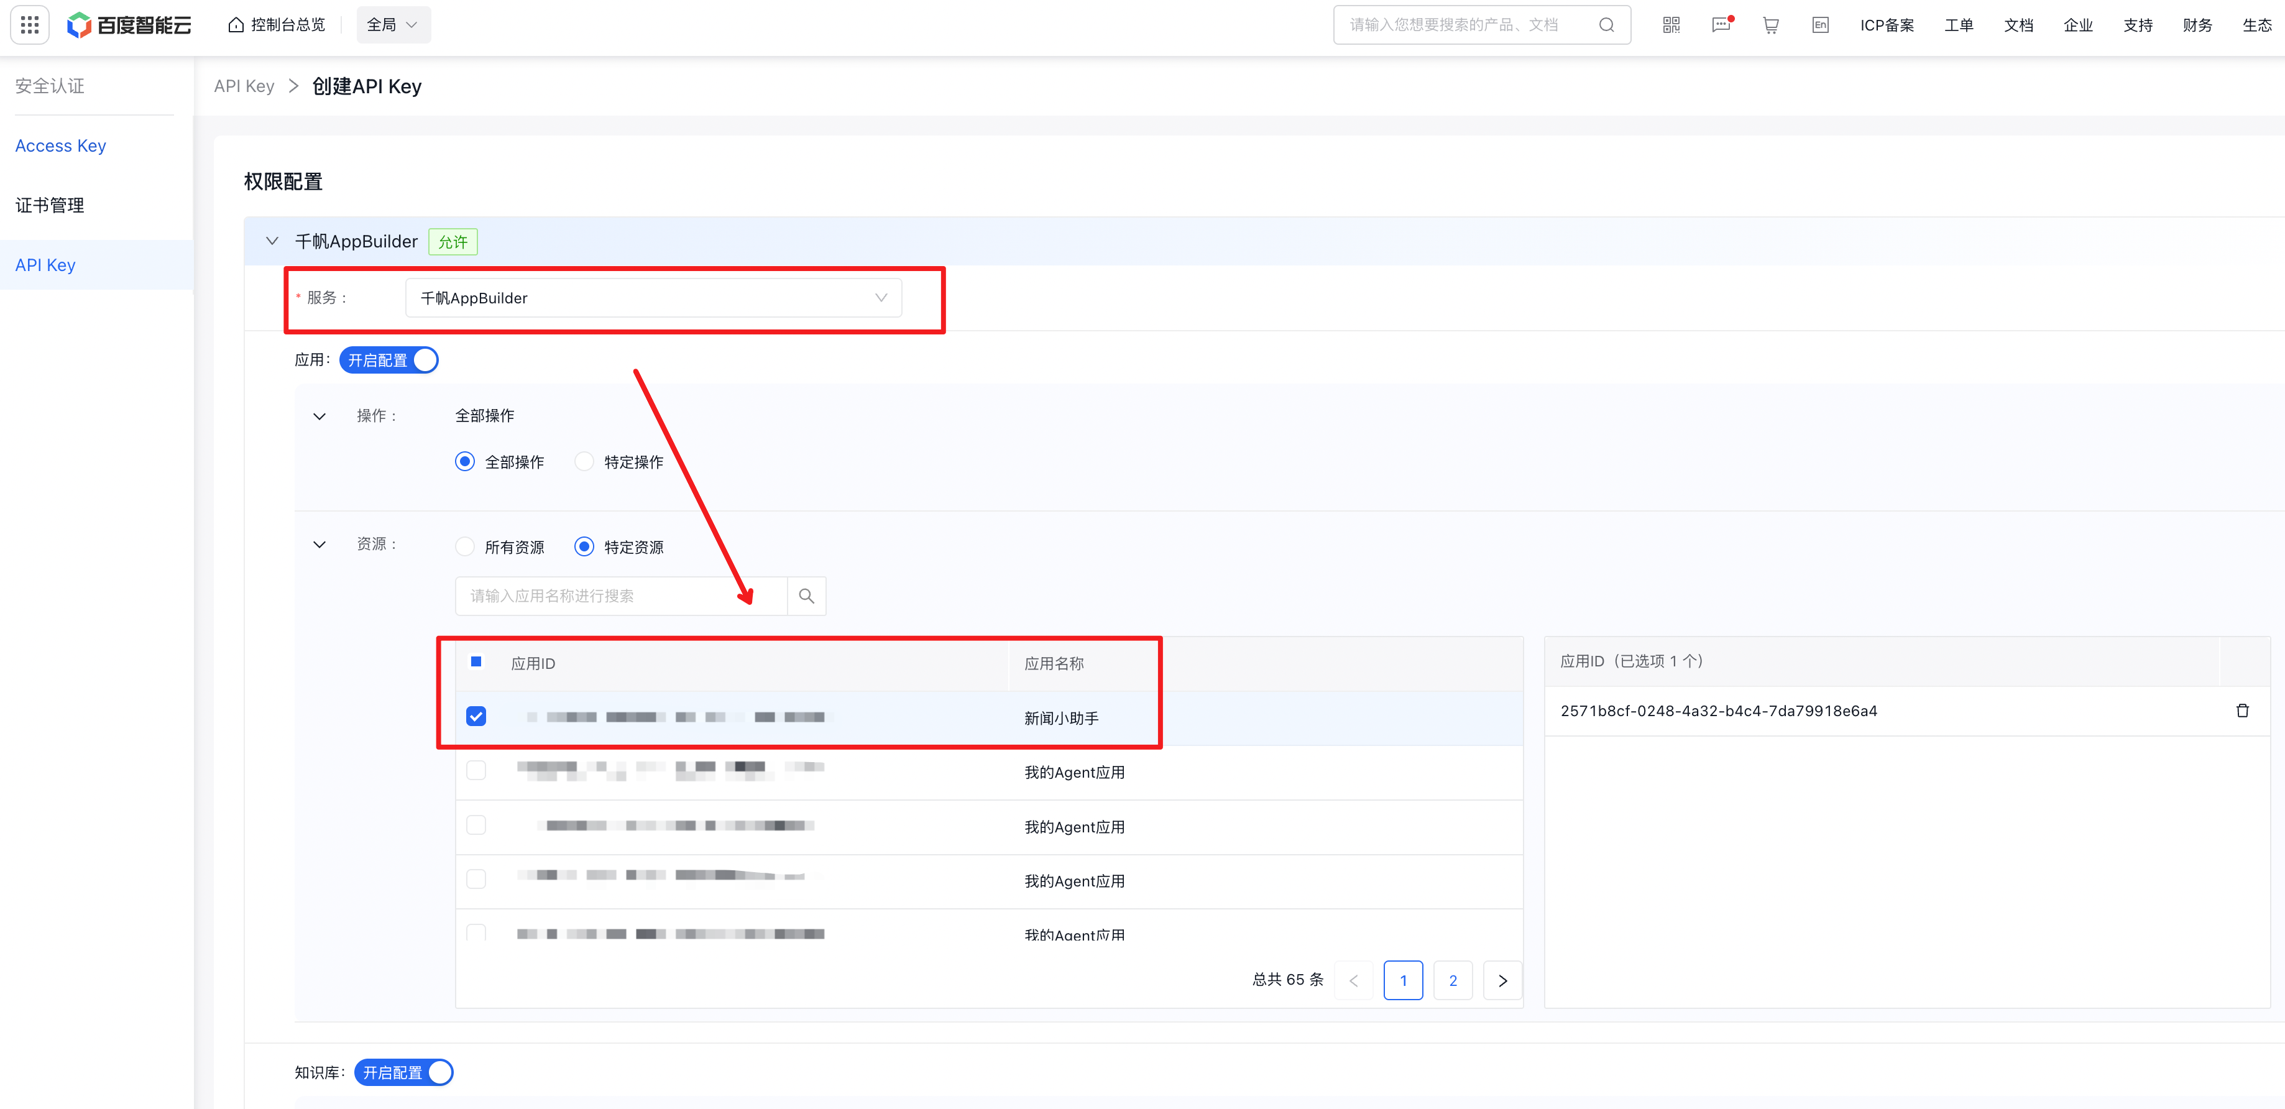Click 总共 65 条 total count
Viewport: 2285px width, 1109px height.
1288,980
